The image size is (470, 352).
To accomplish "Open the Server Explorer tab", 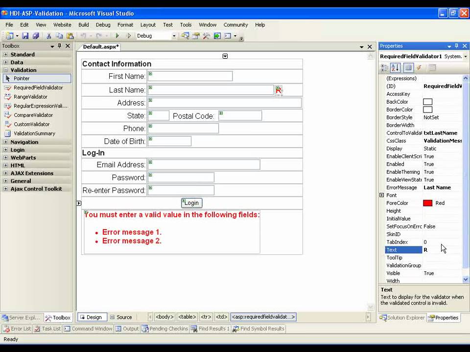I will (21, 318).
